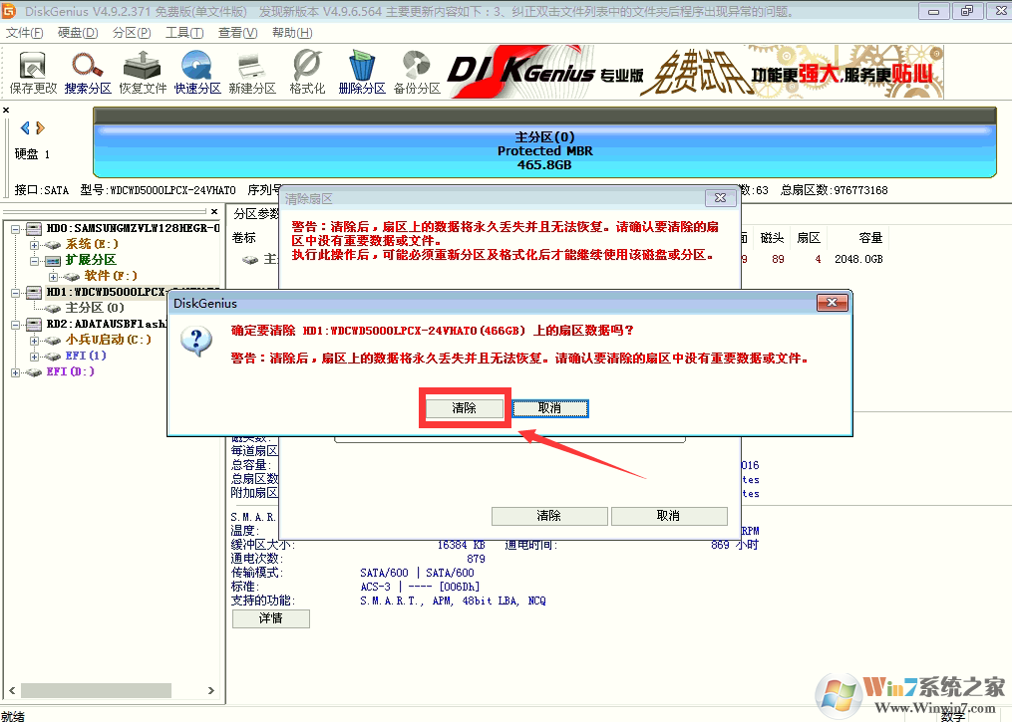
Task: Open the 文件(F) menu
Action: [25, 33]
